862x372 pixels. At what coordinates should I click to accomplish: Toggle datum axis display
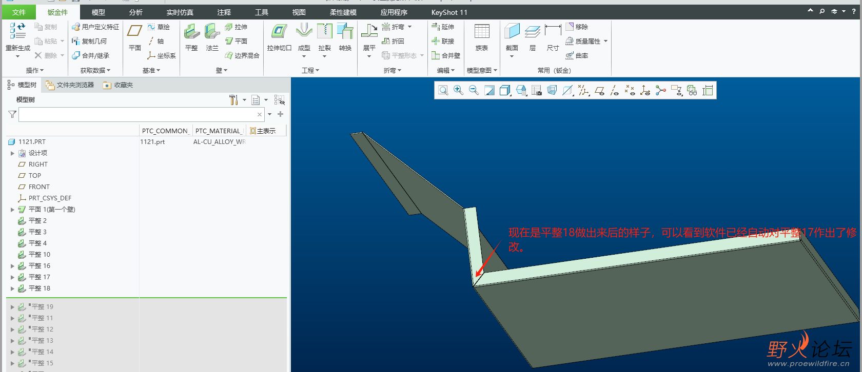click(x=615, y=91)
